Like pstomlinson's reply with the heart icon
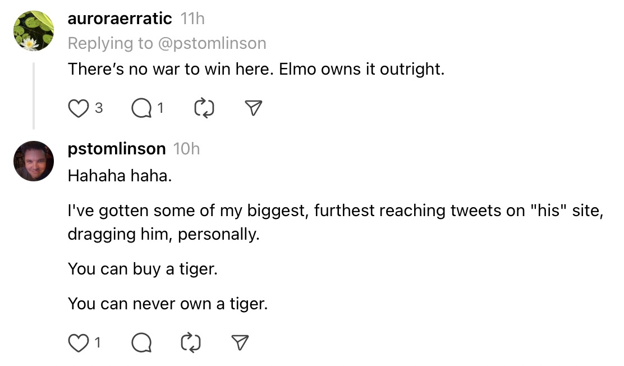The height and width of the screenshot is (366, 624). pyautogui.click(x=78, y=343)
